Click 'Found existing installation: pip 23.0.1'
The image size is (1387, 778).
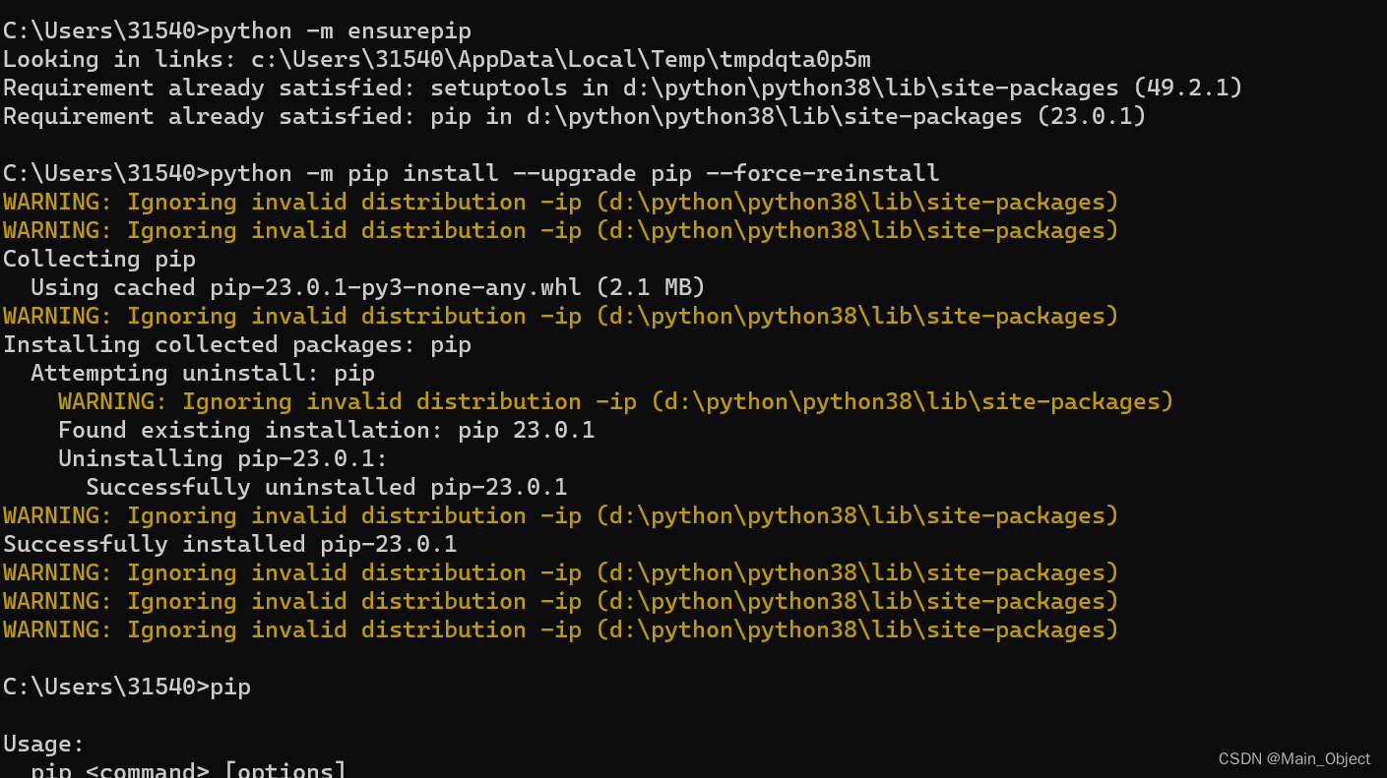pyautogui.click(x=326, y=430)
